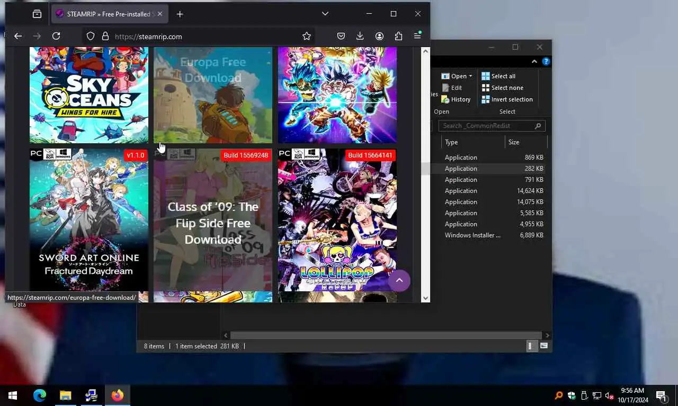Show site security lock information
Screen dimensions: 678x406
[x=105, y=36]
